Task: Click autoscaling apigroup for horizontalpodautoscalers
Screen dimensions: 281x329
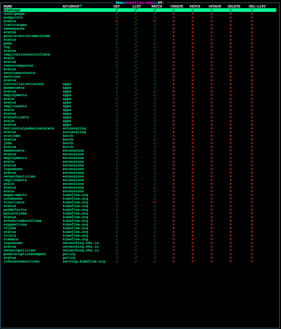Action: (x=74, y=128)
